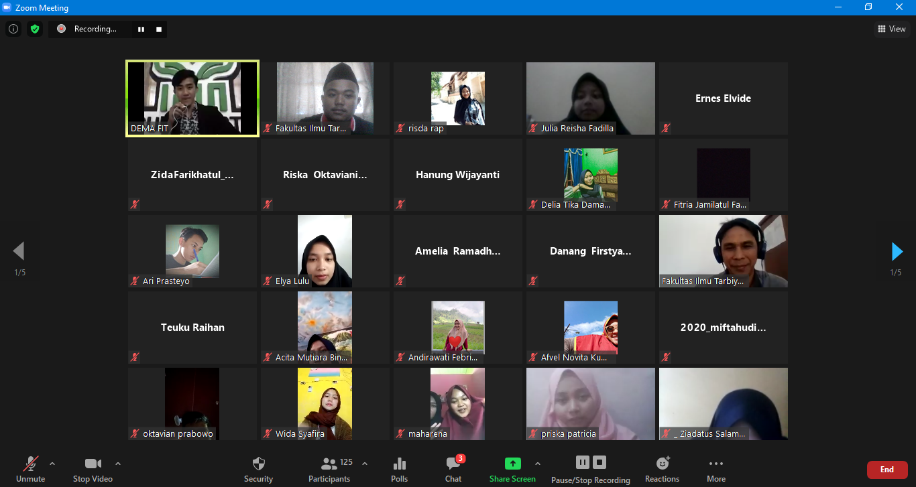Click muted mic icon on oktavian prabowo tile
This screenshot has width=916, height=487.
[x=135, y=433]
